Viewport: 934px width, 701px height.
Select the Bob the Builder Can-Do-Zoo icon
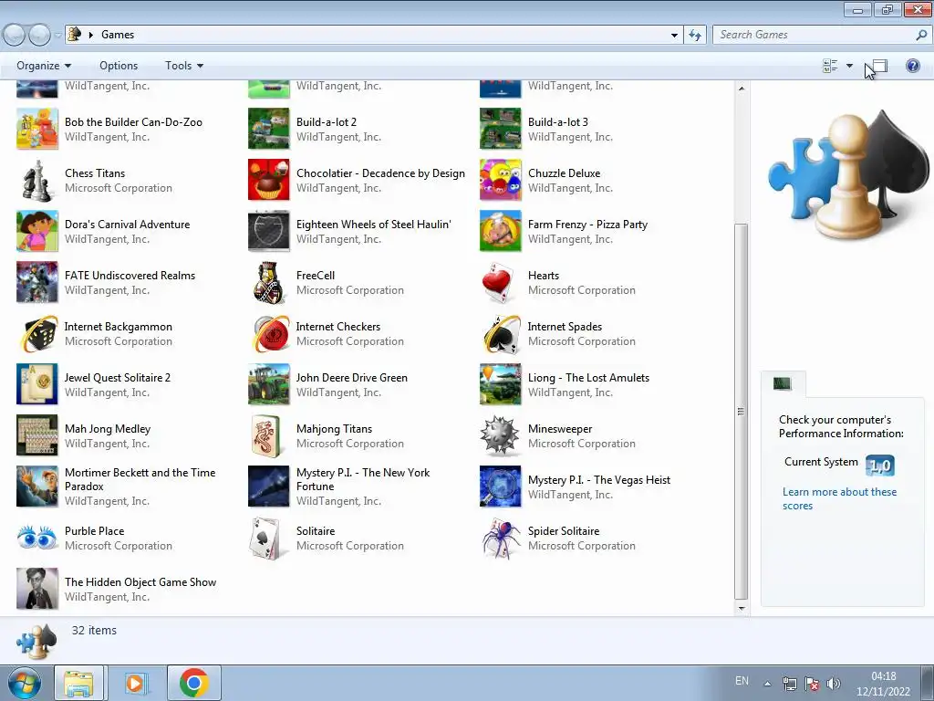36,130
